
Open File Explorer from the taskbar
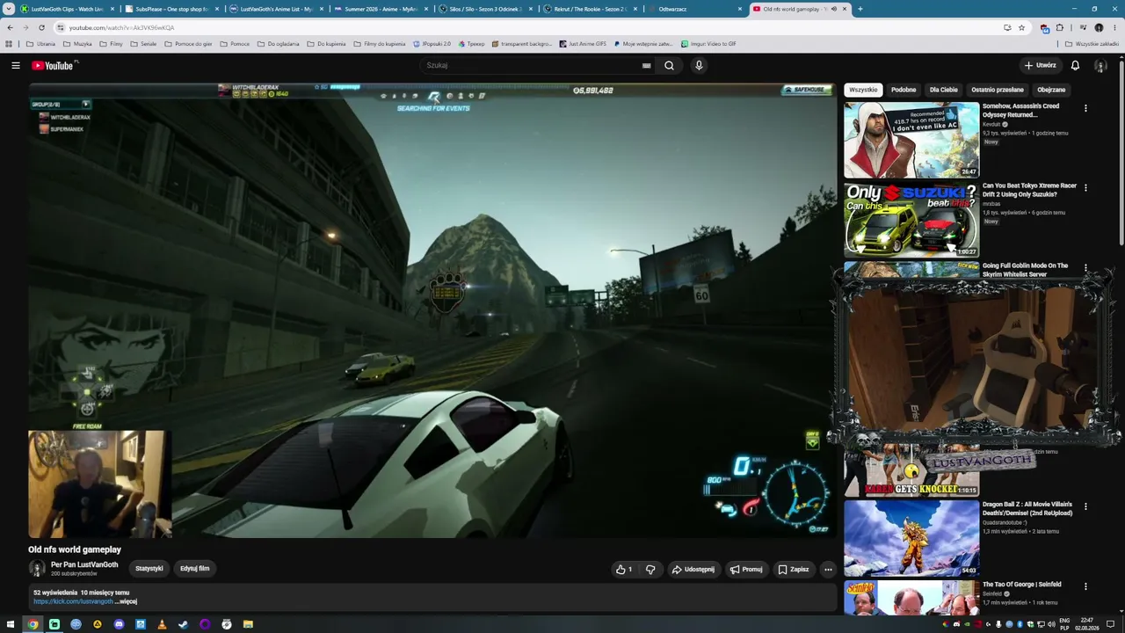tap(248, 624)
